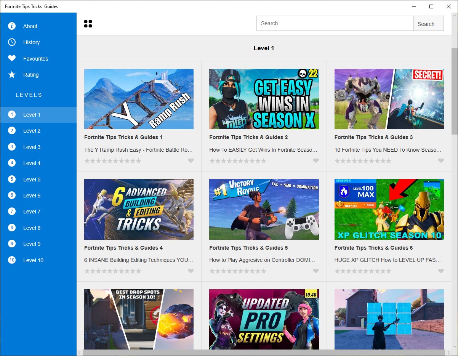Open the Updated Pro Settings thumbnail

click(x=264, y=319)
